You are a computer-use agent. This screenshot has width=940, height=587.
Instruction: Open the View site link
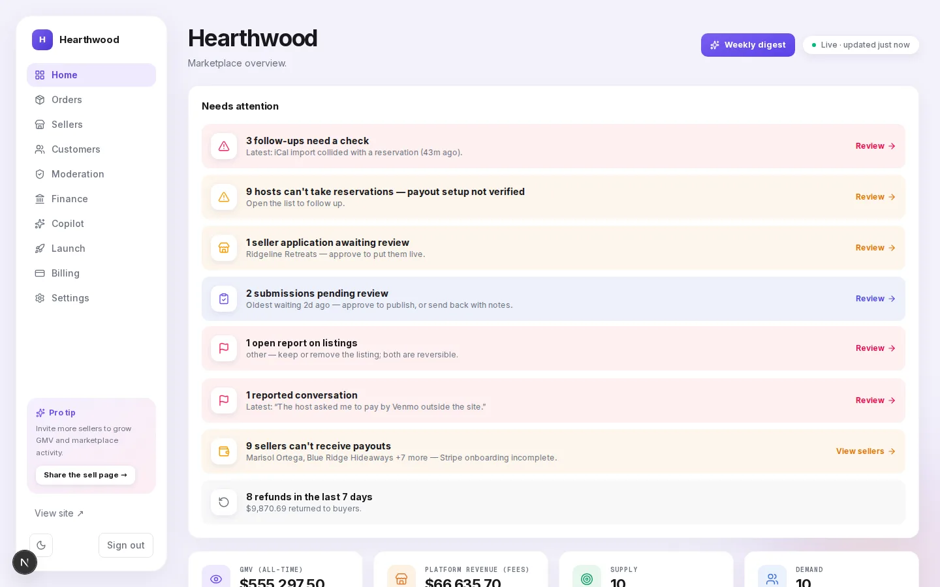59,513
